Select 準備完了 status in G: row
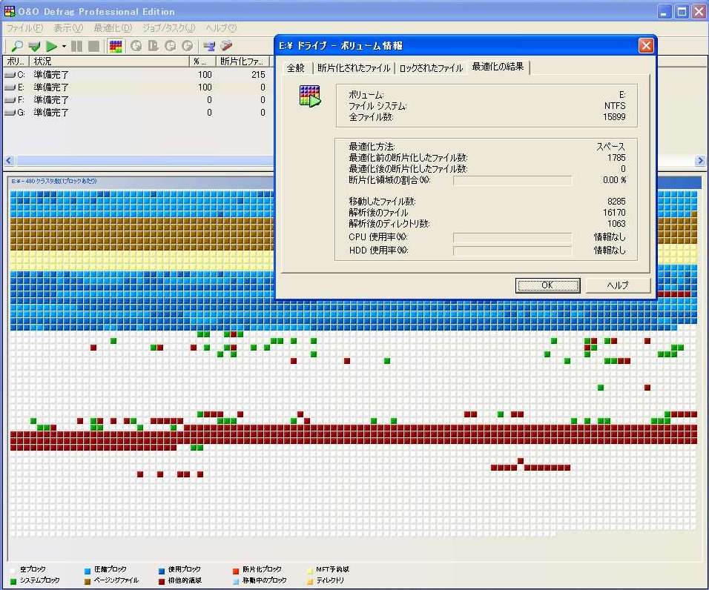The image size is (709, 590). pos(51,113)
